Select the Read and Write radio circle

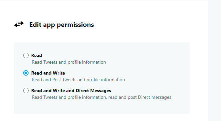coord(26,73)
